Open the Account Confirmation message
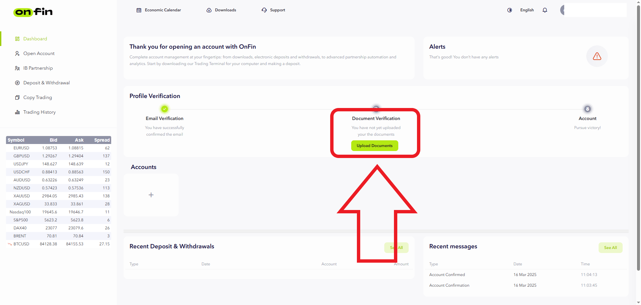The image size is (641, 305). pos(449,285)
